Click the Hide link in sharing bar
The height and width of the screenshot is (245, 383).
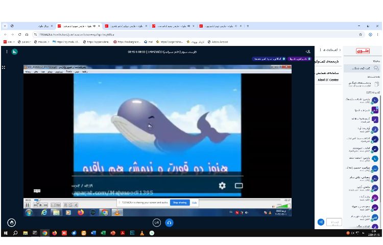tap(194, 203)
